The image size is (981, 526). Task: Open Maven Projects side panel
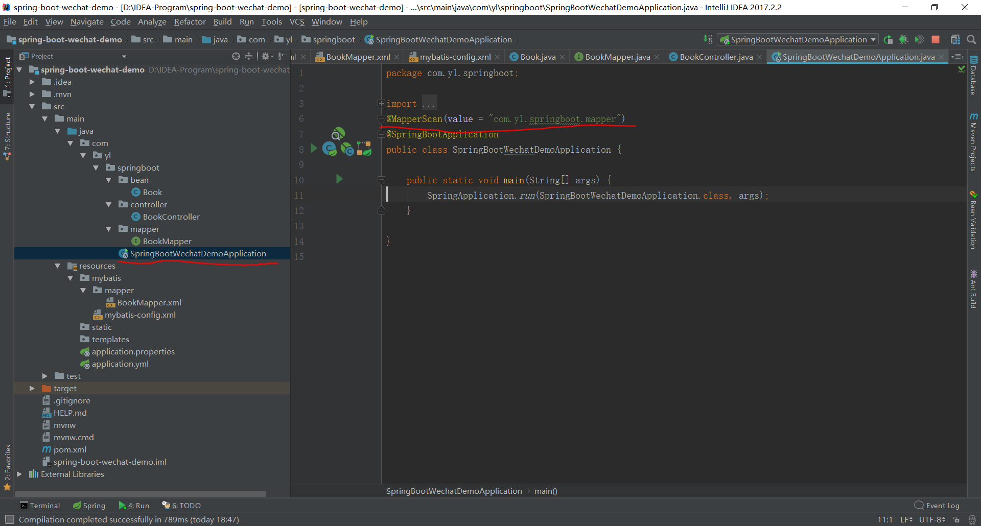(x=973, y=142)
